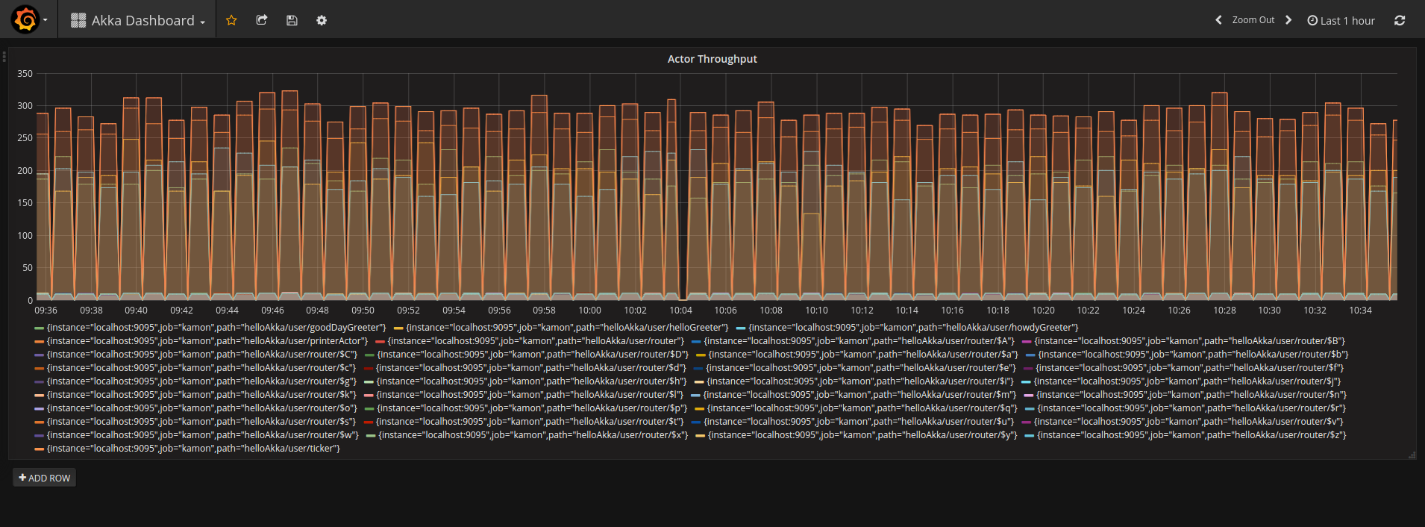Toggle goodDayGreeter series in legend
Image resolution: width=1425 pixels, height=527 pixels.
click(216, 328)
